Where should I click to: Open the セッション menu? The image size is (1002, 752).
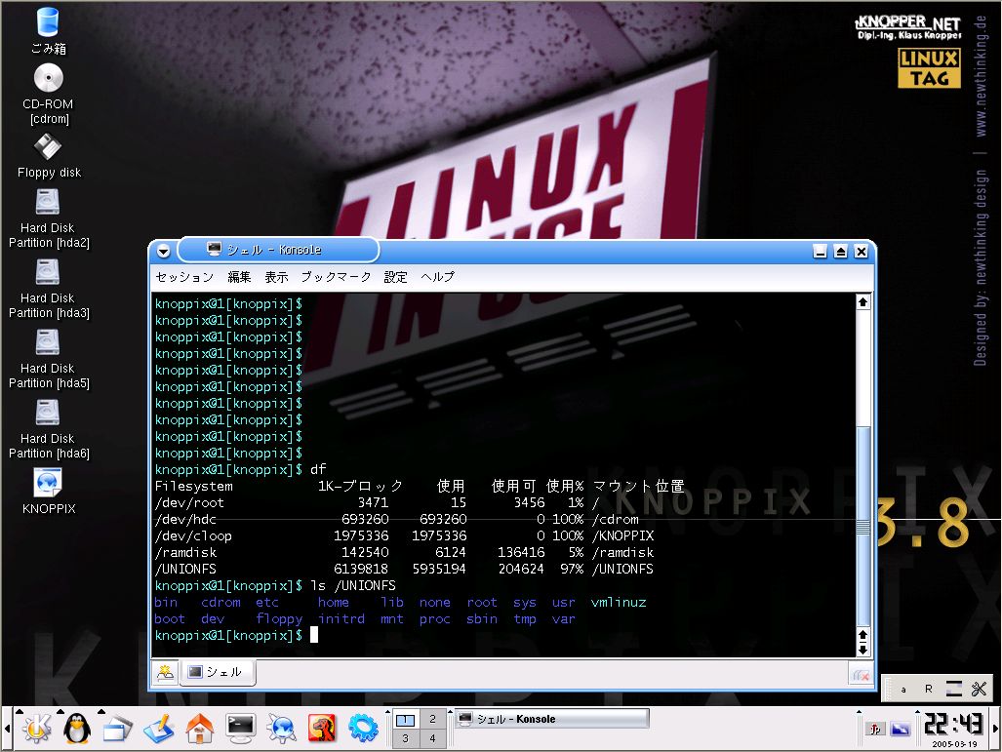(184, 277)
